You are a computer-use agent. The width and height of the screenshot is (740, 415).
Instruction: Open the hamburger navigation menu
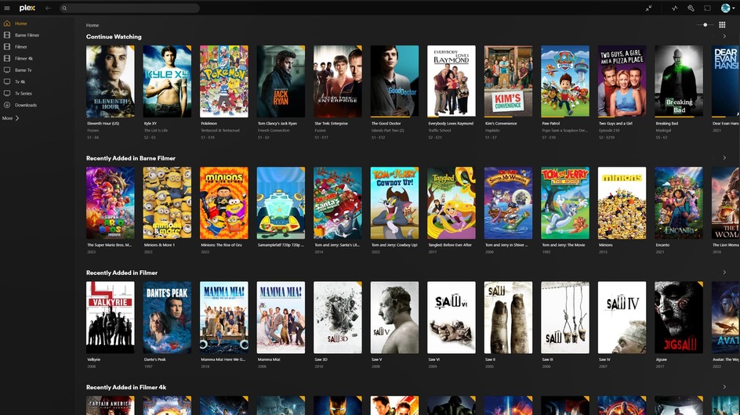coord(7,8)
